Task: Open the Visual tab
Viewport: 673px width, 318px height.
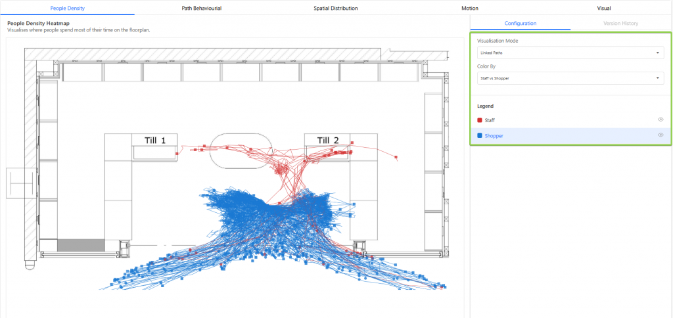Action: [603, 8]
